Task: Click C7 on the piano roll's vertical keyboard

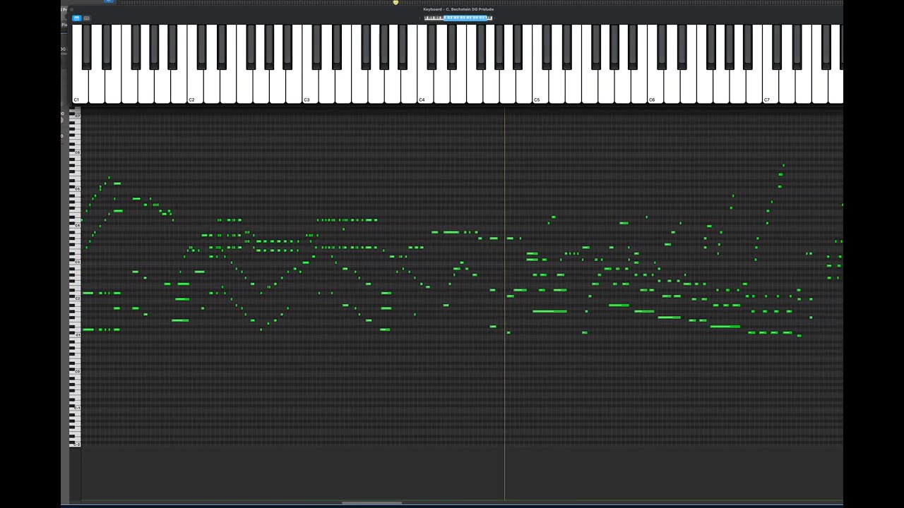Action: (x=76, y=115)
